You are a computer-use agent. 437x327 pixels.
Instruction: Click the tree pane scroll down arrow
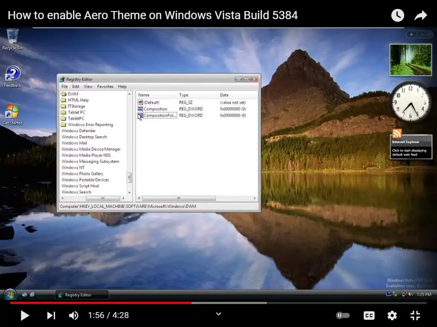tap(129, 192)
